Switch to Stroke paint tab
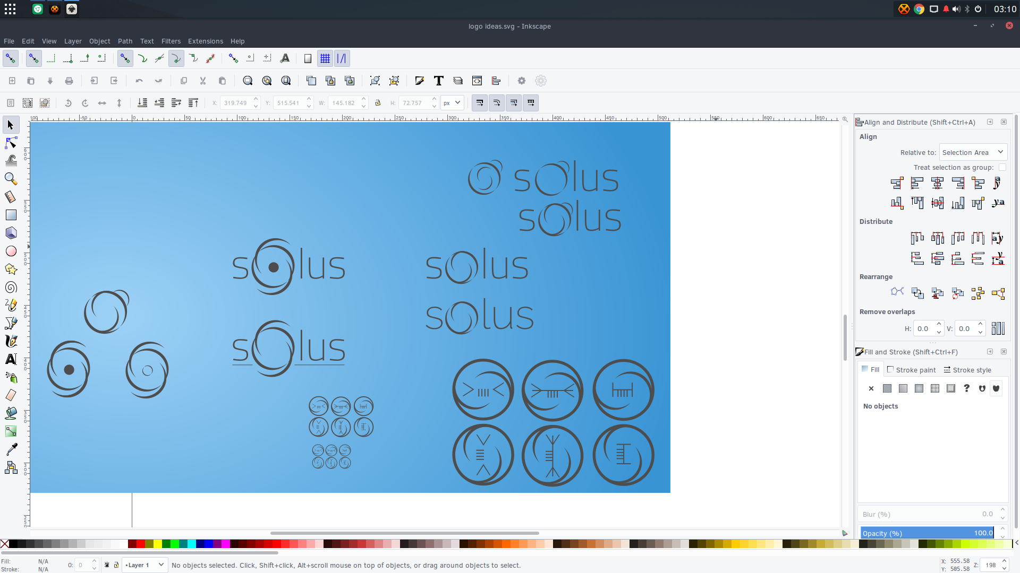The height and width of the screenshot is (573, 1020). (x=912, y=370)
